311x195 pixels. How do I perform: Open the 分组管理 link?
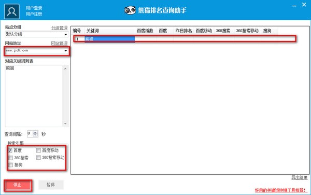(x=60, y=28)
